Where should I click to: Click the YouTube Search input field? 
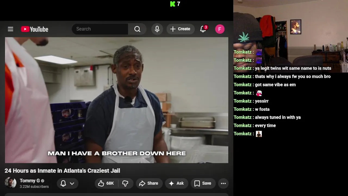[x=100, y=29]
